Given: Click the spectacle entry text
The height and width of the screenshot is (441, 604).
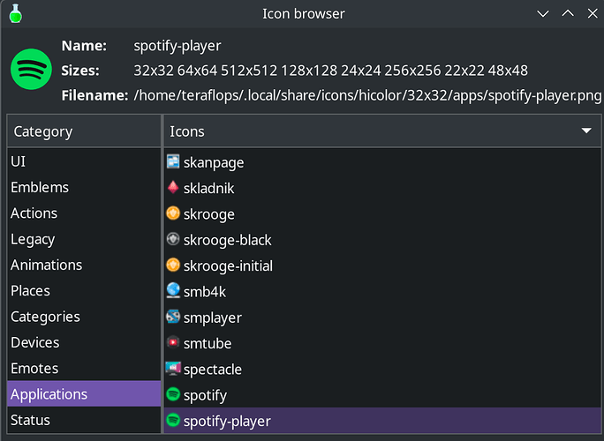Looking at the screenshot, I should coord(213,370).
